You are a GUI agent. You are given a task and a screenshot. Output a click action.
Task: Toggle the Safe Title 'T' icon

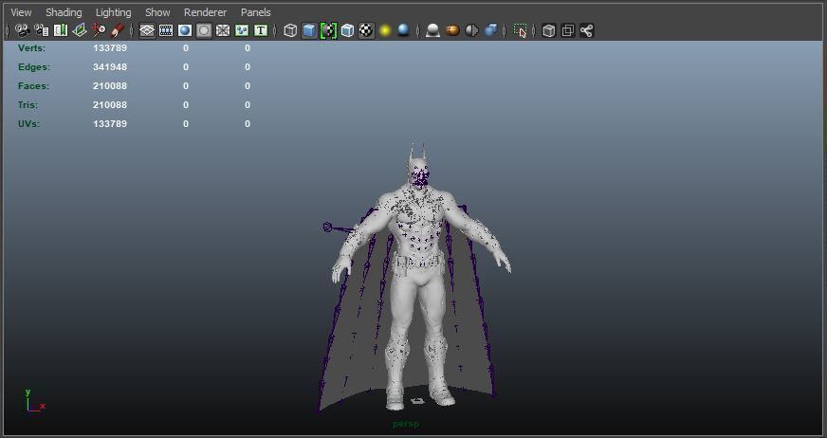[261, 30]
